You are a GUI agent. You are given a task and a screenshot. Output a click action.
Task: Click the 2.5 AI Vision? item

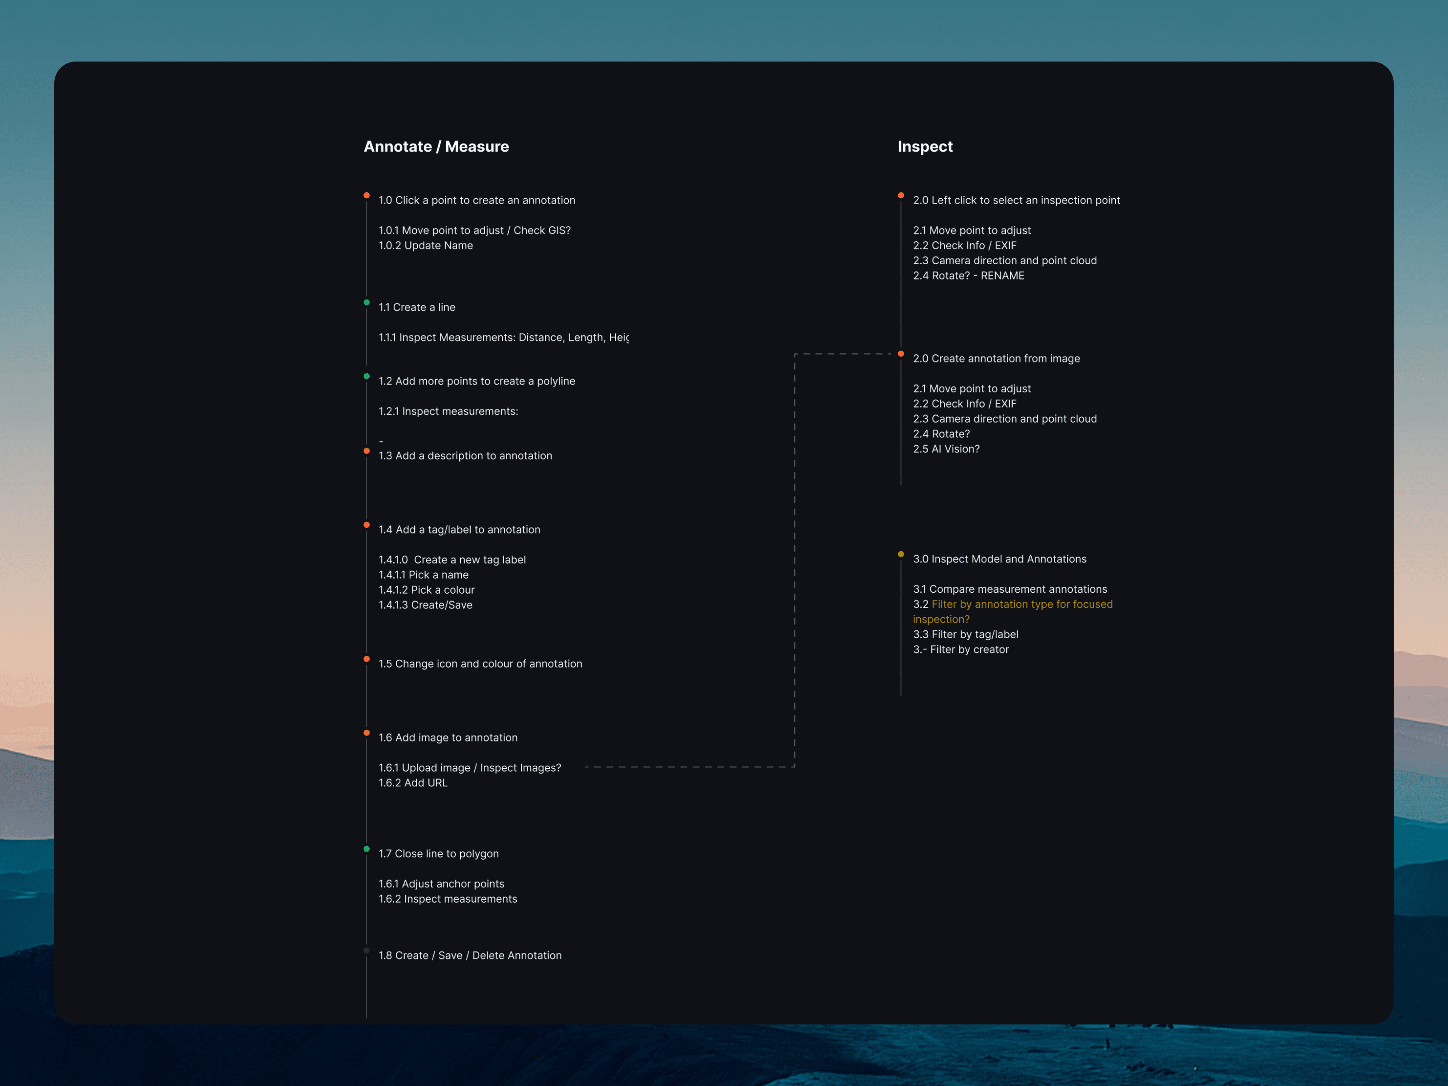pos(946,449)
